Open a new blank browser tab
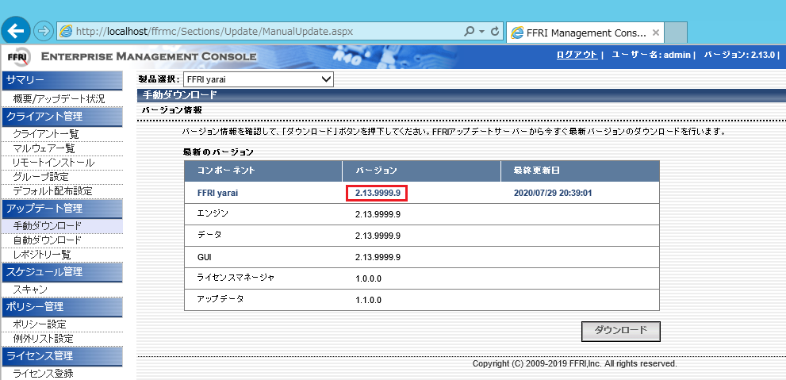 676,33
